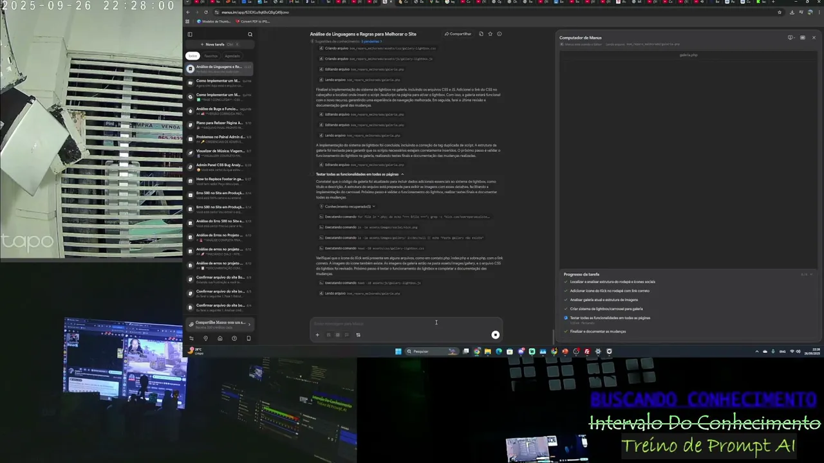
Task: Open takeover dropdown in Computador de Manus
Action: (x=791, y=37)
